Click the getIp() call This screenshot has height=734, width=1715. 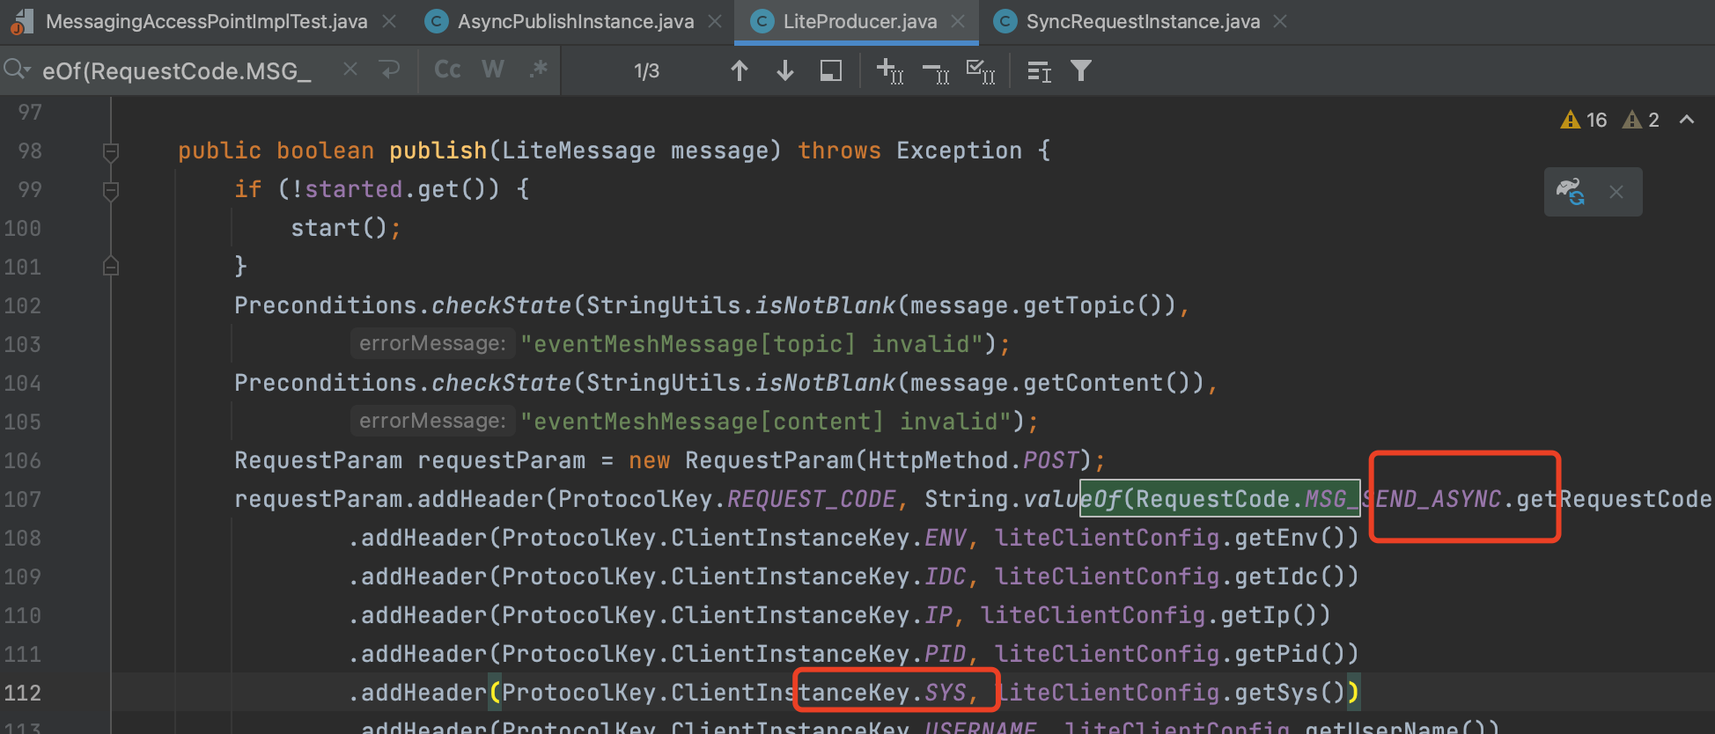(1269, 615)
